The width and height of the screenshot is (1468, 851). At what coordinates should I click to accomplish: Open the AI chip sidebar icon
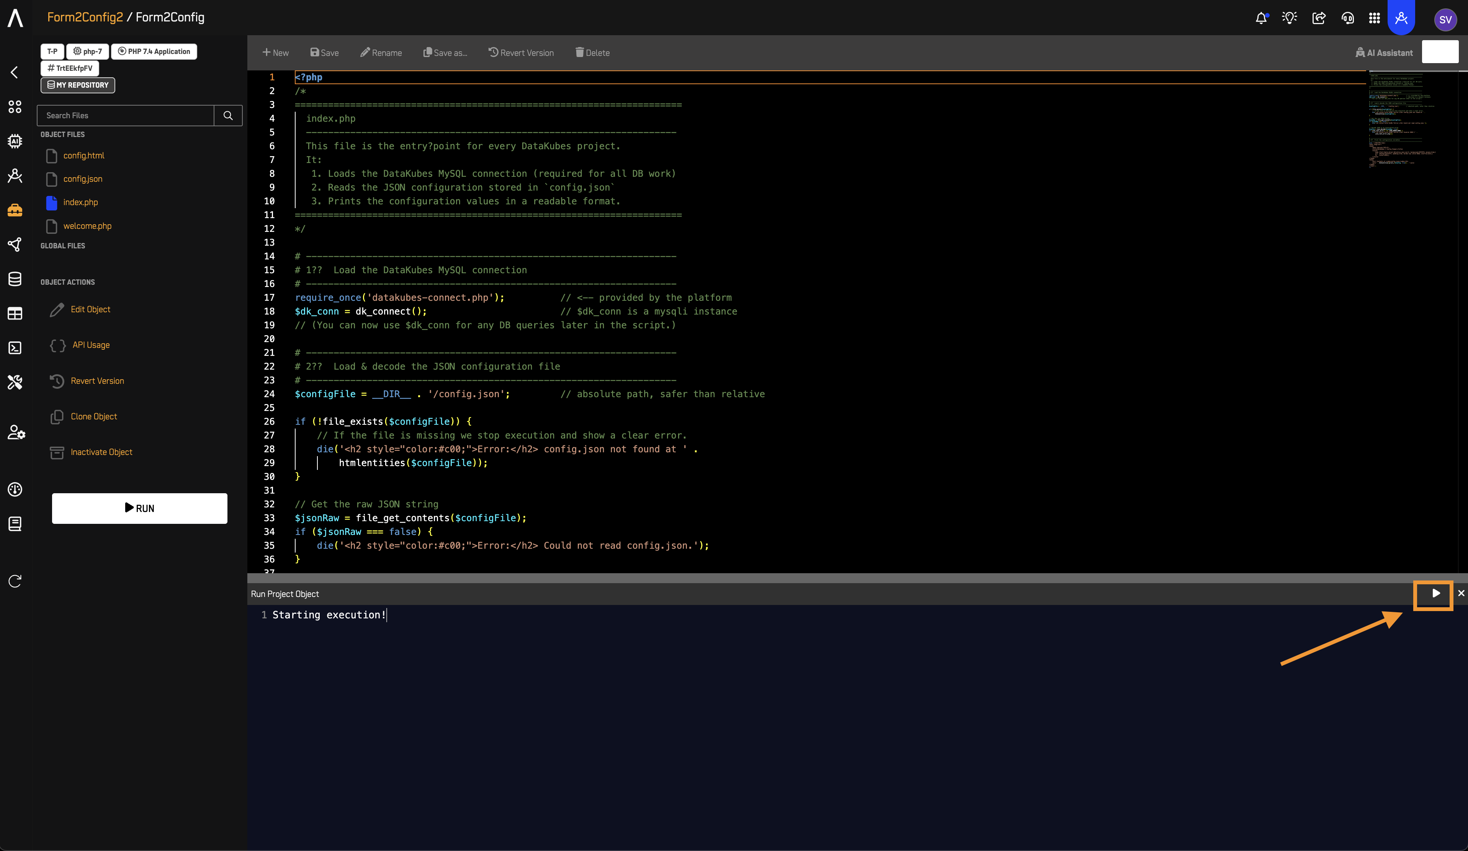(15, 141)
